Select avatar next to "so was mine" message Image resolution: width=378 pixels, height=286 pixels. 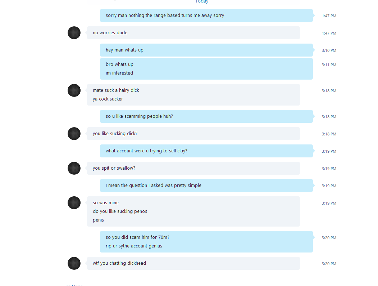pyautogui.click(x=74, y=203)
